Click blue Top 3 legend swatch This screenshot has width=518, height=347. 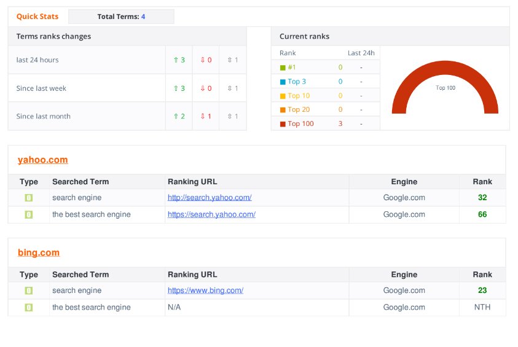(x=283, y=82)
